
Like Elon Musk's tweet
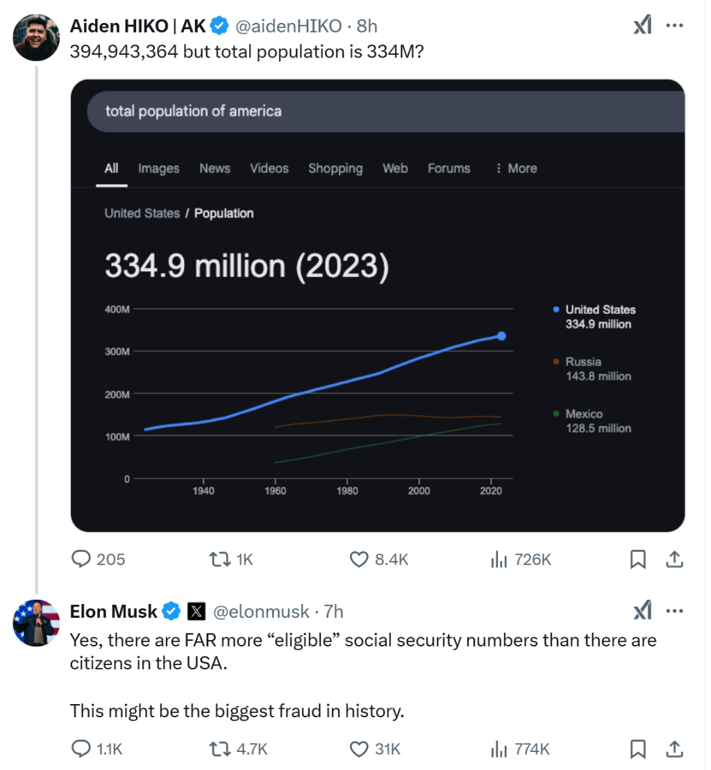[x=358, y=749]
